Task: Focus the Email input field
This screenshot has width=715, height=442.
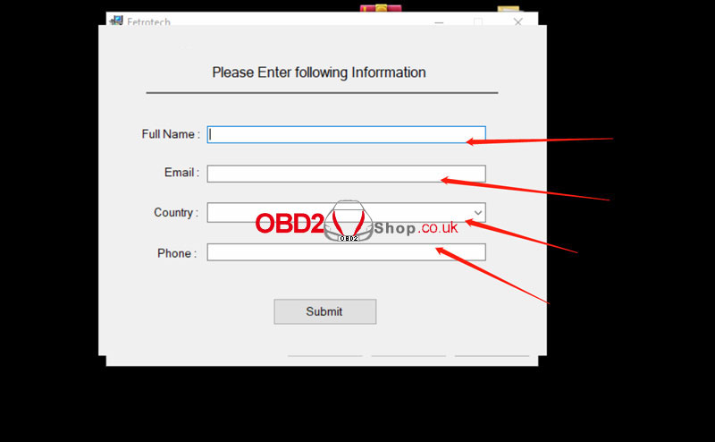Action: pos(347,174)
